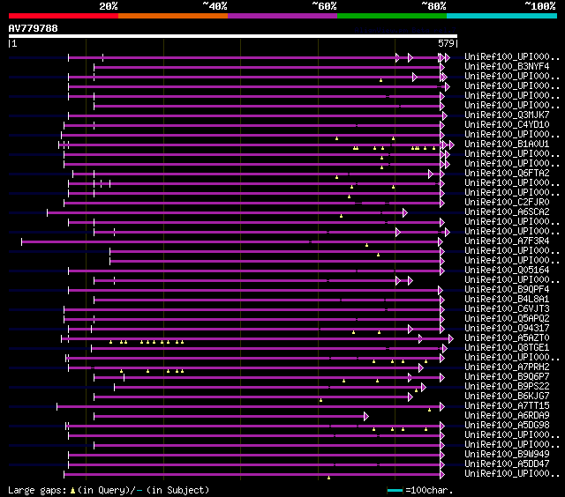565x497 pixels.
Task: Open hit UniRef100_Q6FTA2
Action: tap(507, 174)
